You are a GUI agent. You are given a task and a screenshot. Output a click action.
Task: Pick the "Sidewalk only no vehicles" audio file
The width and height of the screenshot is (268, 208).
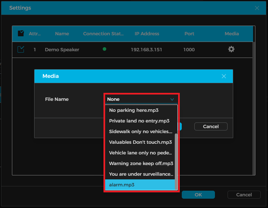pos(141,131)
